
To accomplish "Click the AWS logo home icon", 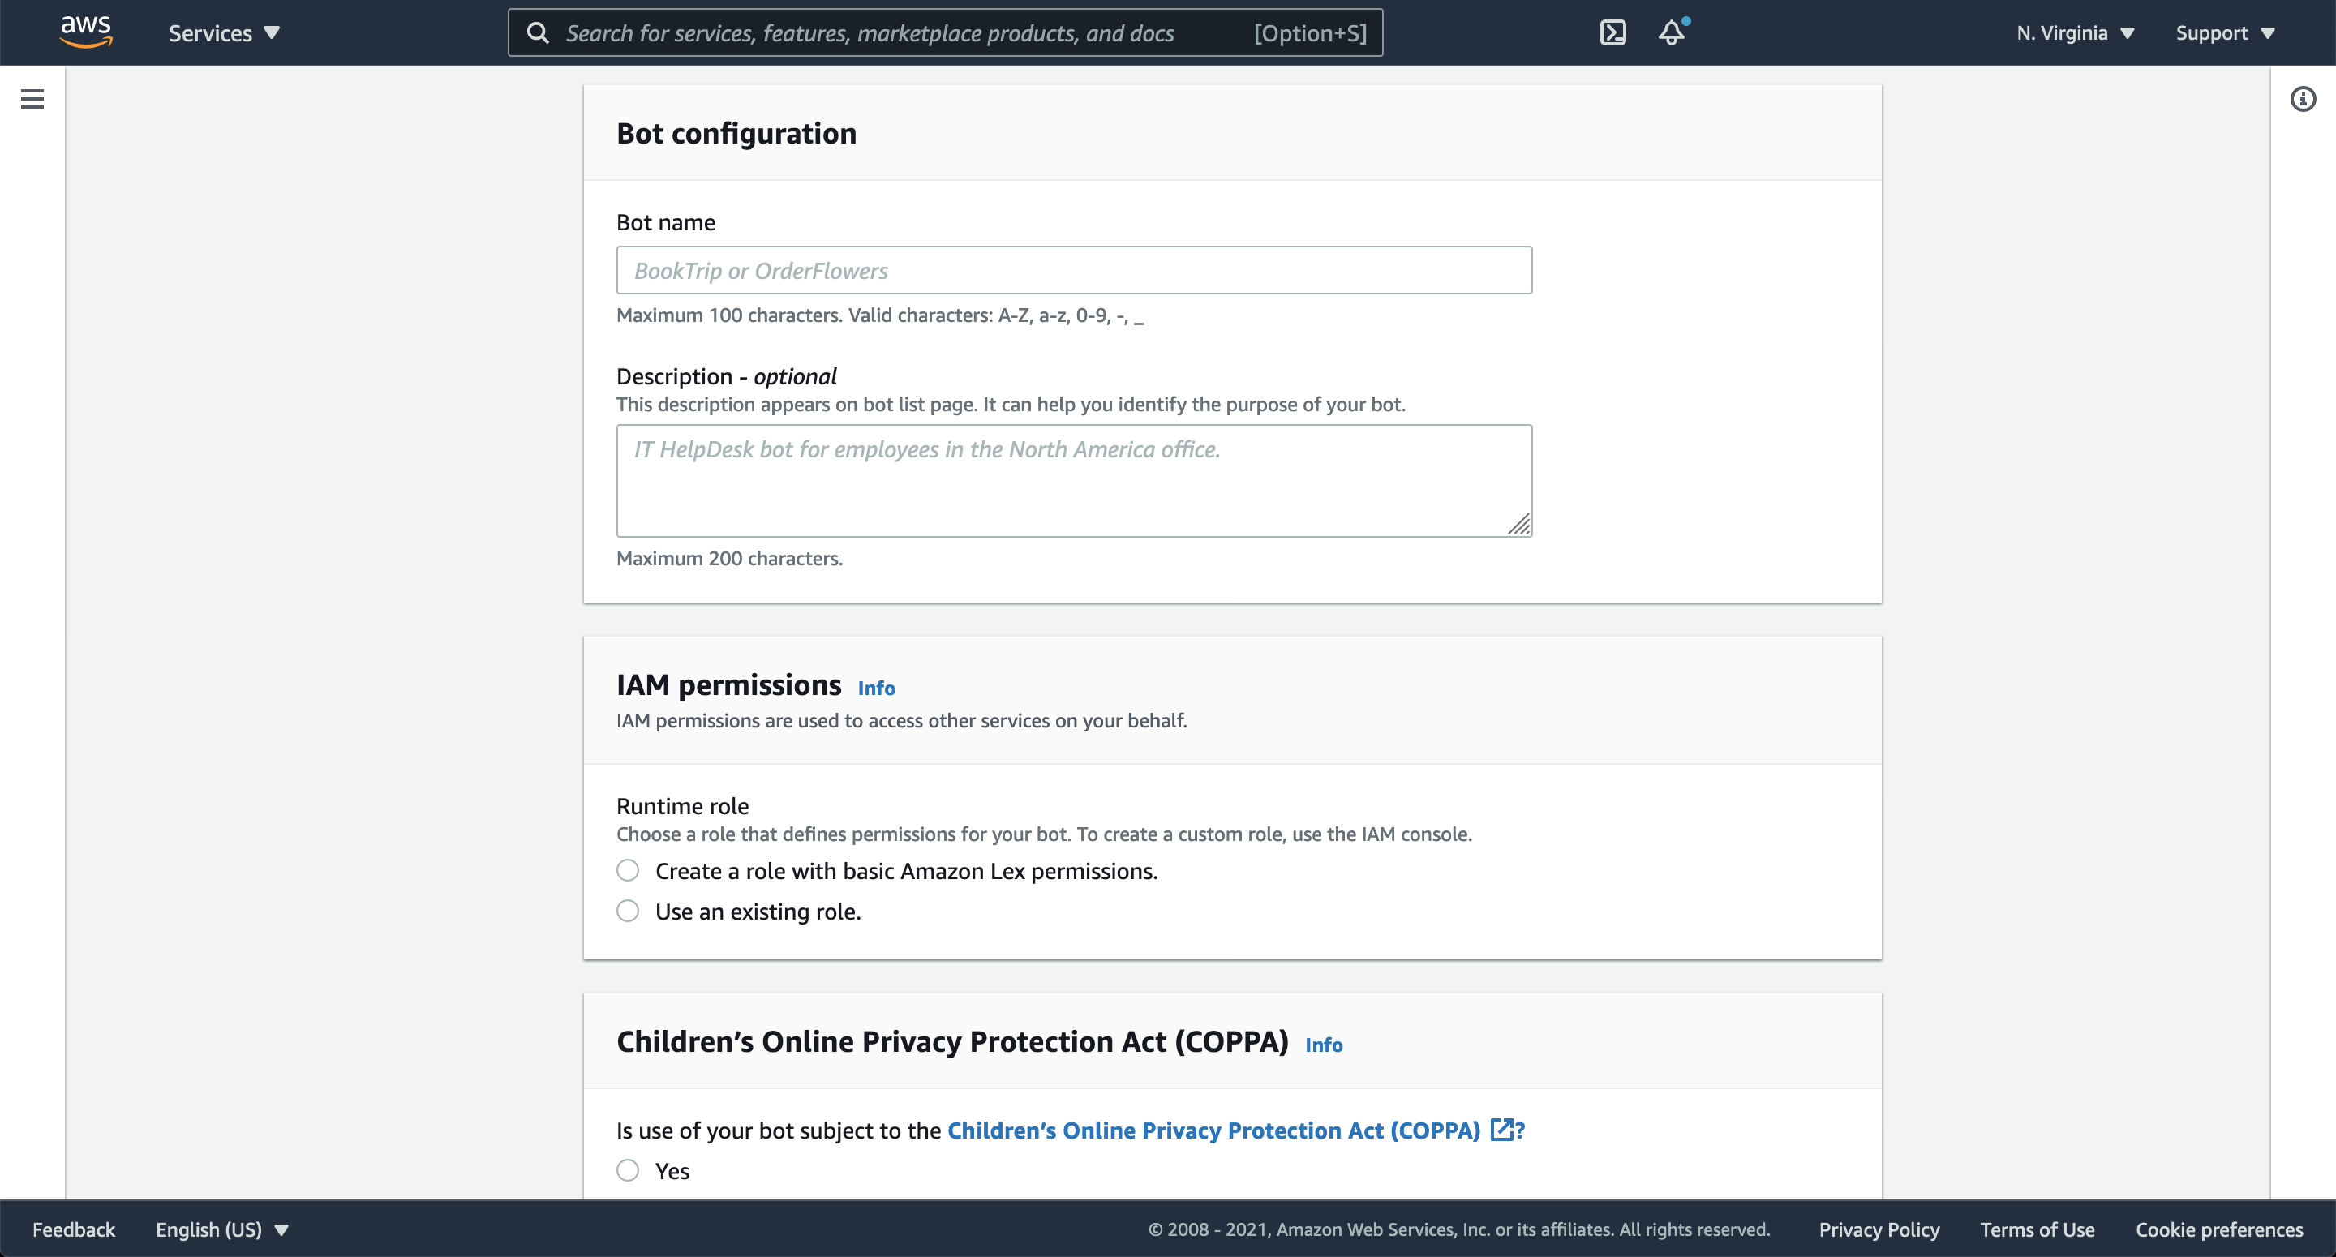I will 86,32.
